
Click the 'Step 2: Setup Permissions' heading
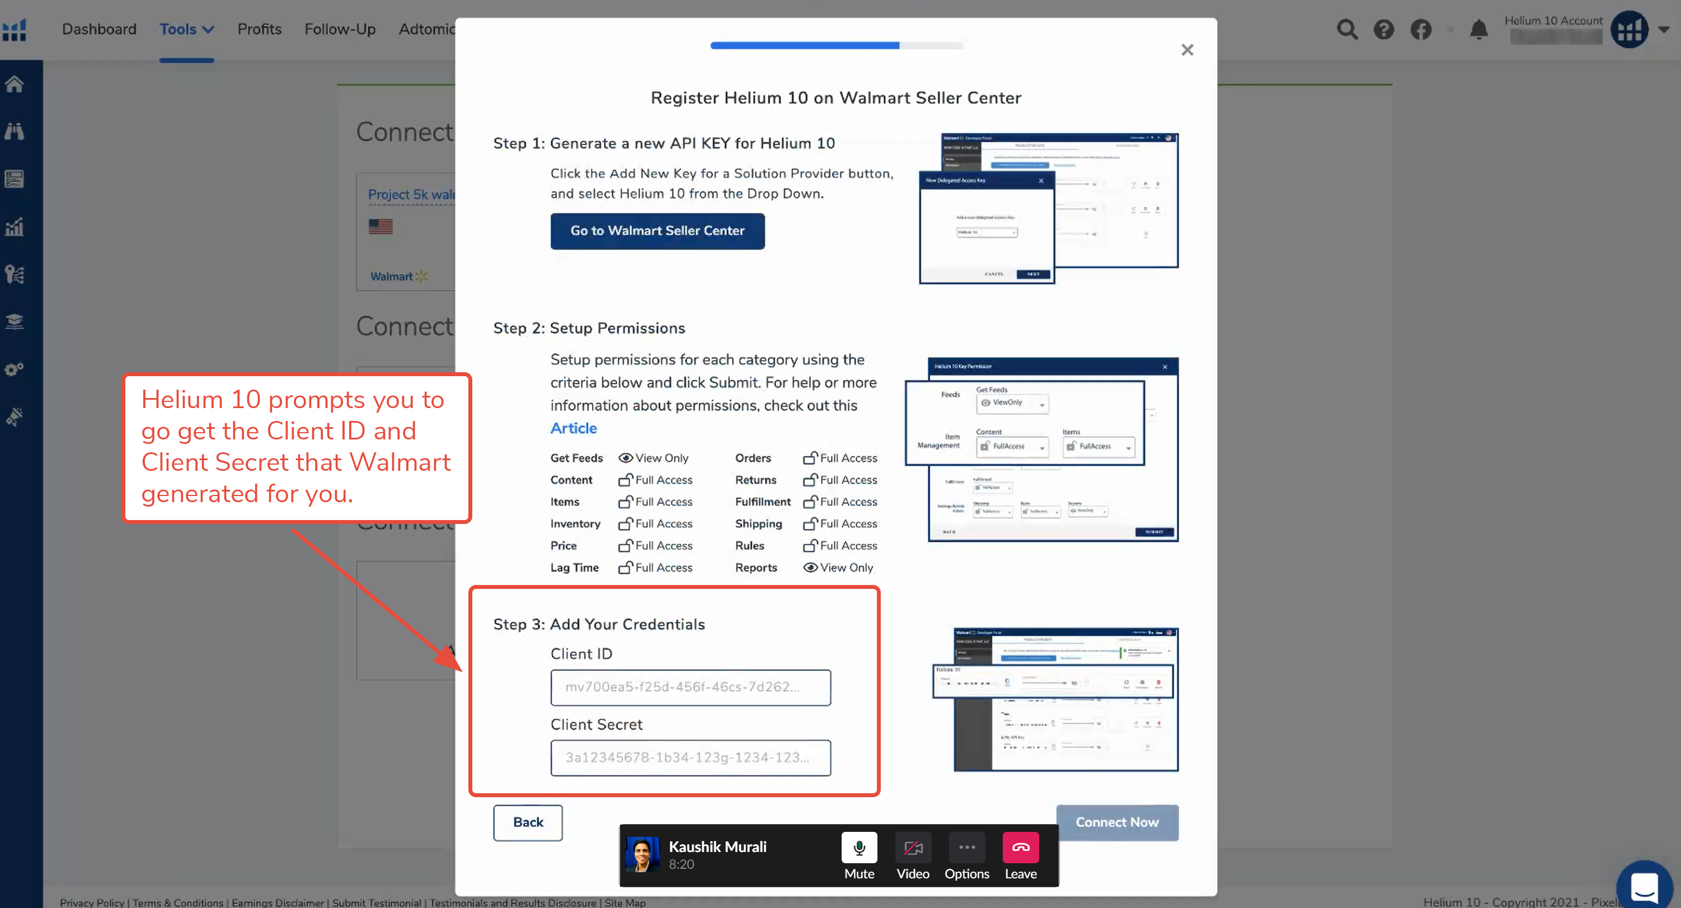click(589, 329)
